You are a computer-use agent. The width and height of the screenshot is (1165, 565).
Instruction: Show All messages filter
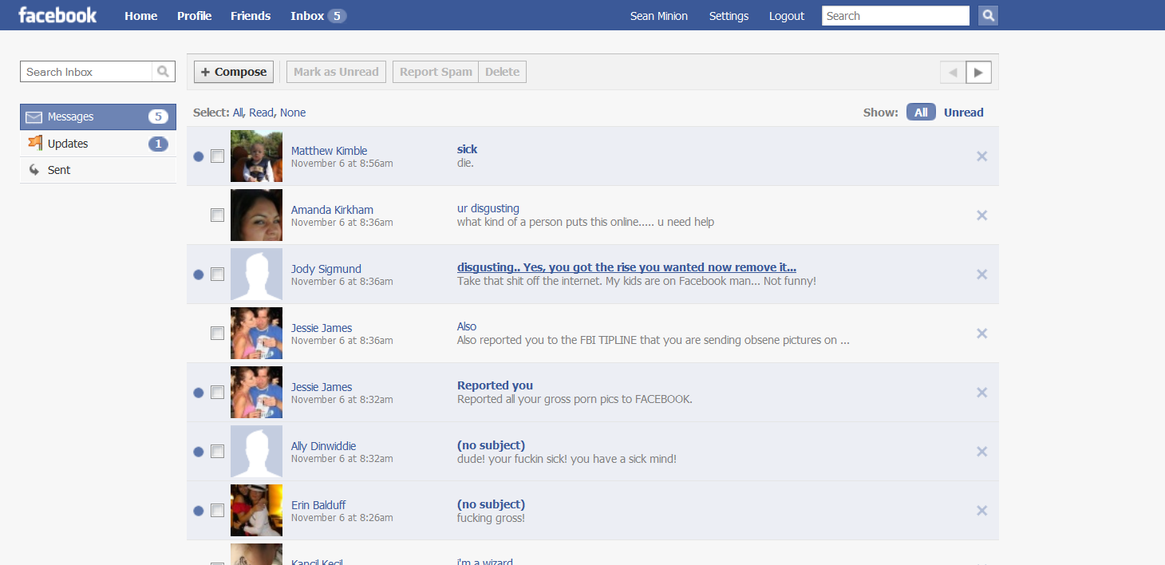pos(921,113)
